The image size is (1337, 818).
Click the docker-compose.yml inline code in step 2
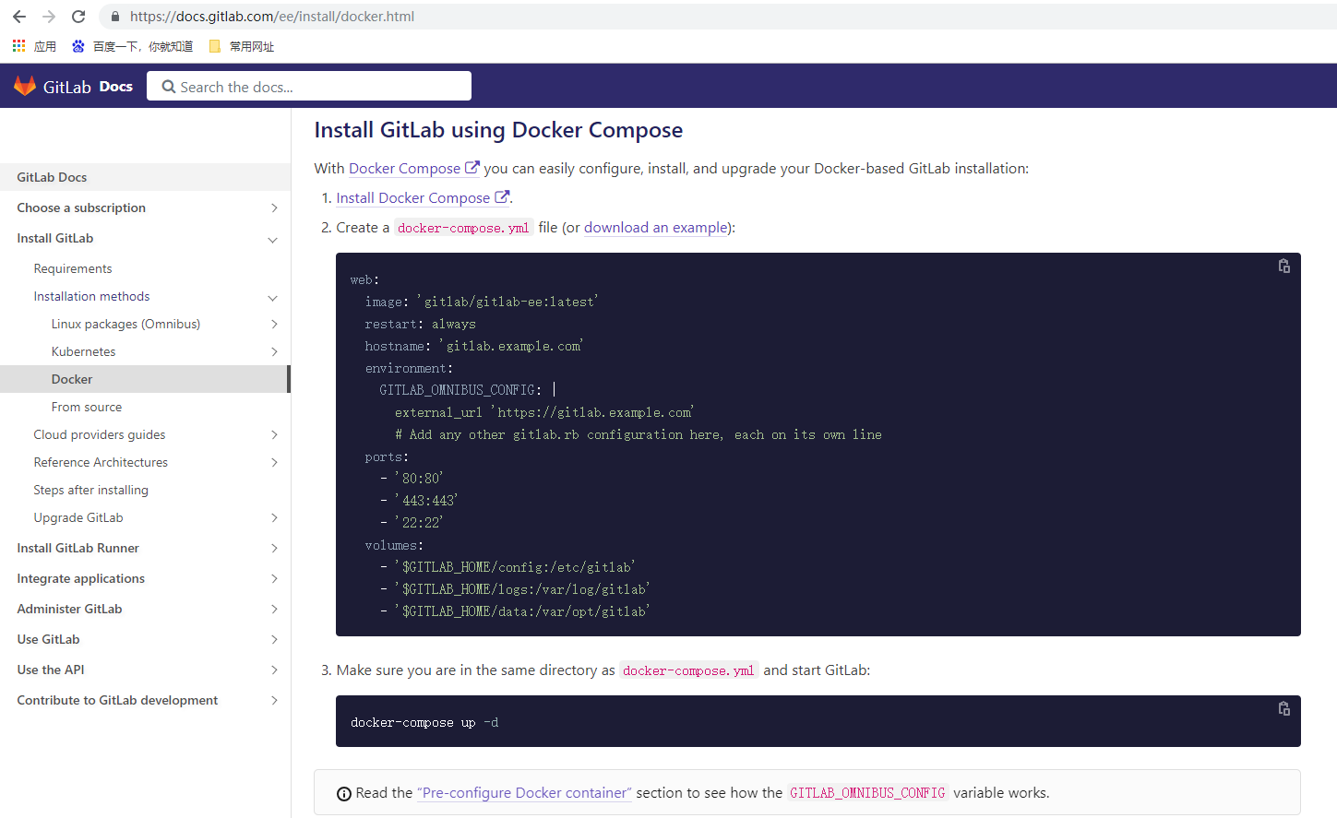click(463, 228)
